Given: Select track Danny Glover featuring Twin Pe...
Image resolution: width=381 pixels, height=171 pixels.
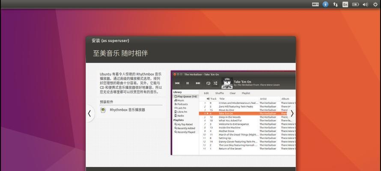Looking at the screenshot, I should click(247, 142).
